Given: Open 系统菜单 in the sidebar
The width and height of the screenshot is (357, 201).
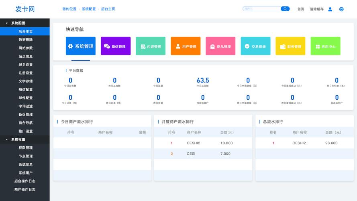Looking at the screenshot, I should [x=26, y=164].
